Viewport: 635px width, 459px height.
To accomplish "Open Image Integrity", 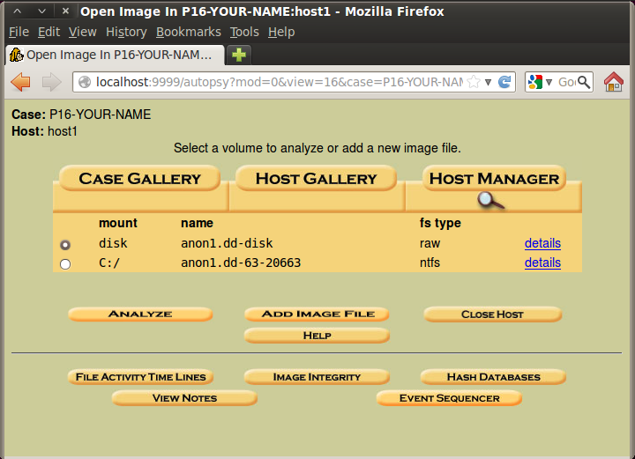I will click(x=317, y=377).
